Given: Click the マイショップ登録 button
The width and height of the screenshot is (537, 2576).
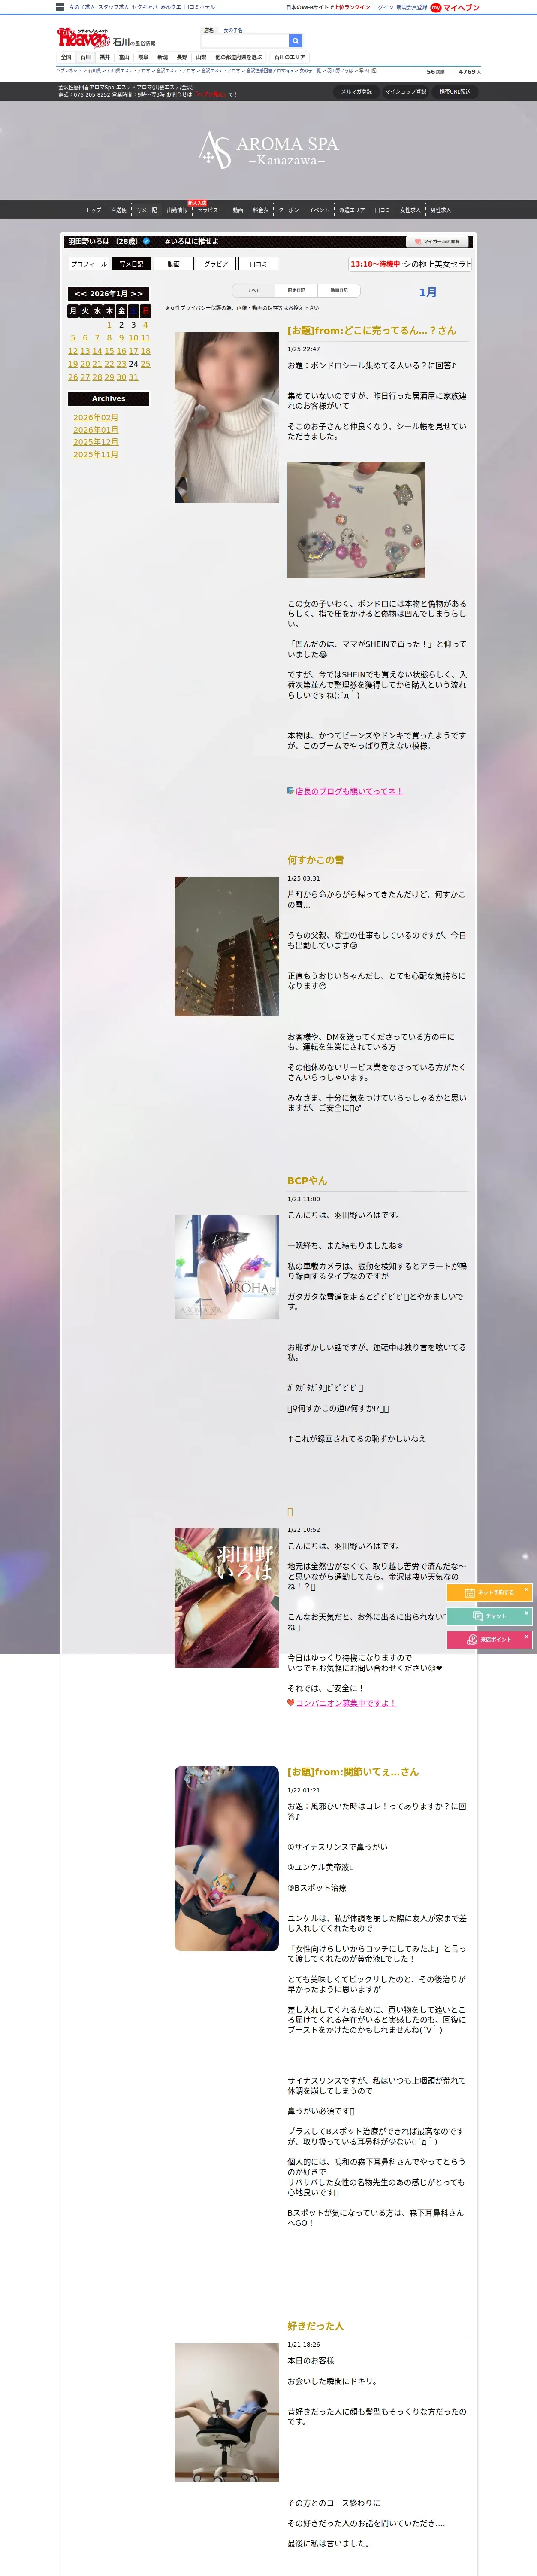Looking at the screenshot, I should tap(405, 91).
